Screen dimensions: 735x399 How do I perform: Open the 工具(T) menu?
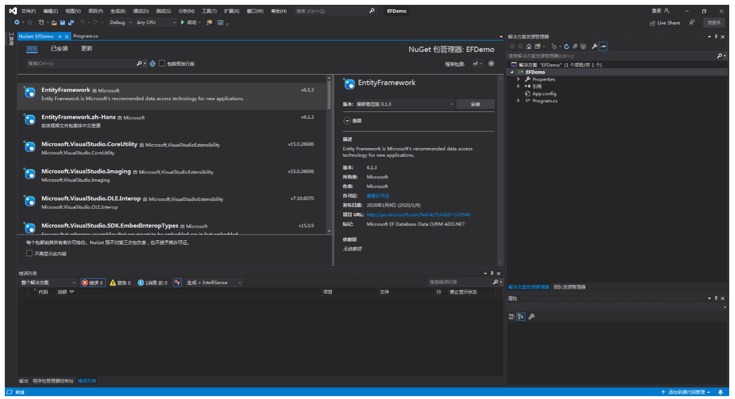pos(209,11)
